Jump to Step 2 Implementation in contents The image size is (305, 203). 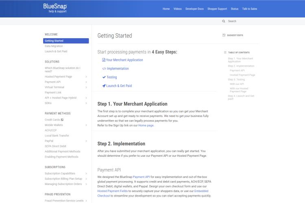pyautogui.click(x=241, y=66)
